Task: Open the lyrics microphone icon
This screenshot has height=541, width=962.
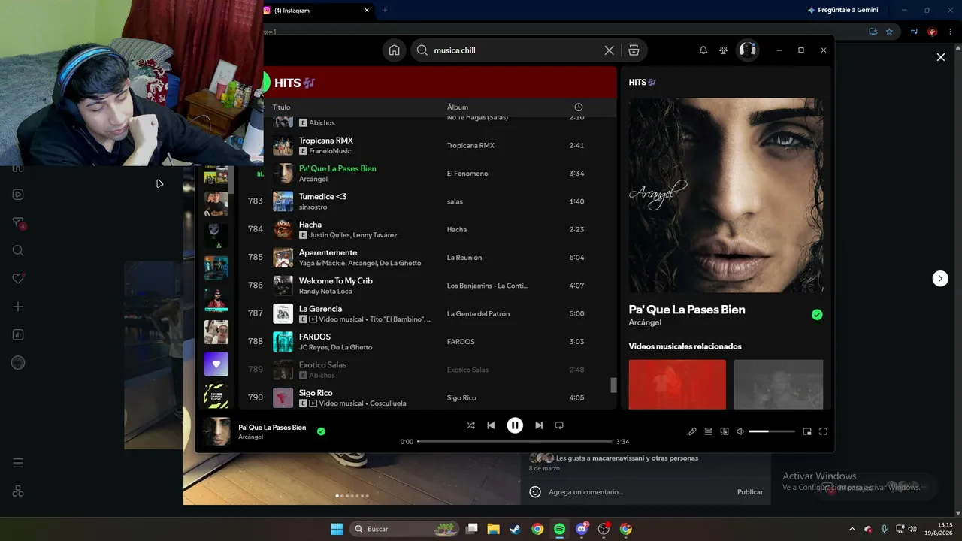Action: (692, 431)
